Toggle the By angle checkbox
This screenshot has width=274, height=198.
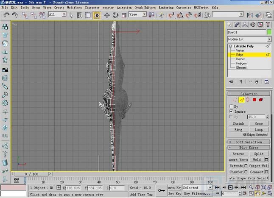[x=231, y=117]
